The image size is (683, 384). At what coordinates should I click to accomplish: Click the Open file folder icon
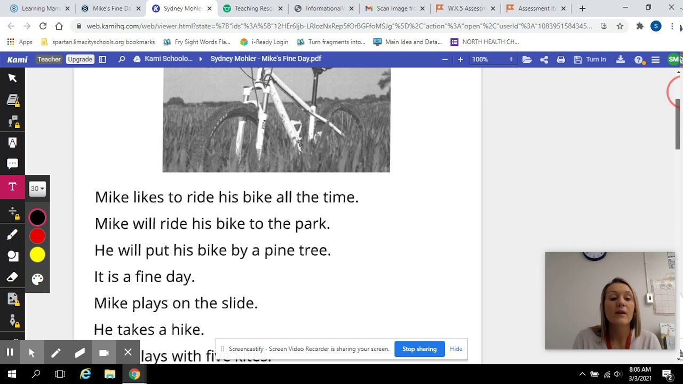coord(527,59)
